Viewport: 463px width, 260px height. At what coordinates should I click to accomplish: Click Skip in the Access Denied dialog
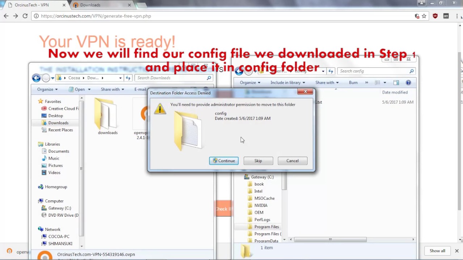258,161
